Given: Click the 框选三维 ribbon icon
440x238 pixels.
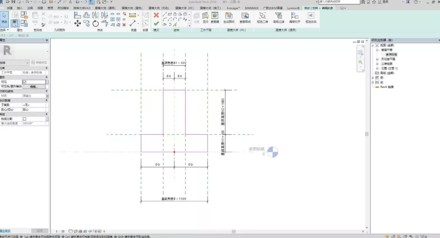Looking at the screenshot, I should 262,18.
